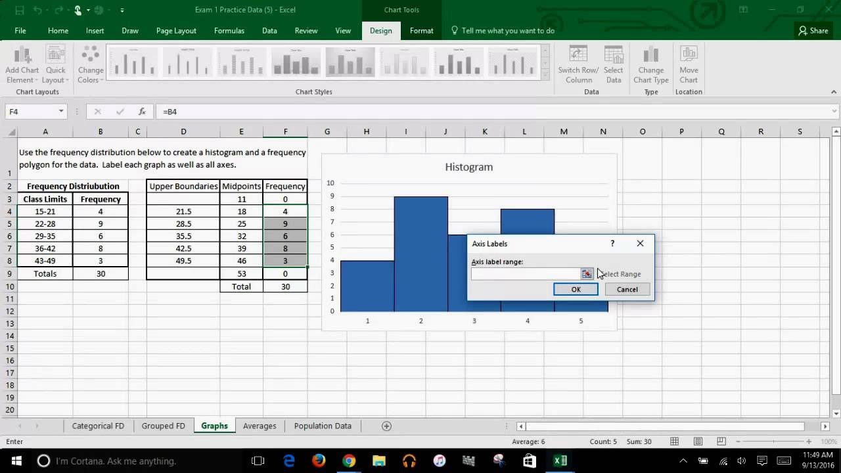841x473 pixels.
Task: Click the Histogram chart title
Action: point(468,167)
